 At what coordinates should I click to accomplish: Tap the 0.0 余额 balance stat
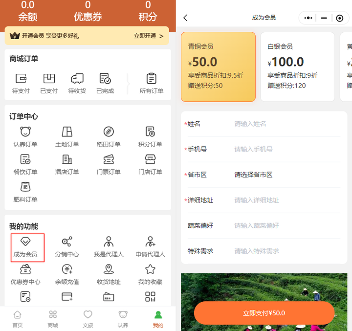pyautogui.click(x=27, y=11)
